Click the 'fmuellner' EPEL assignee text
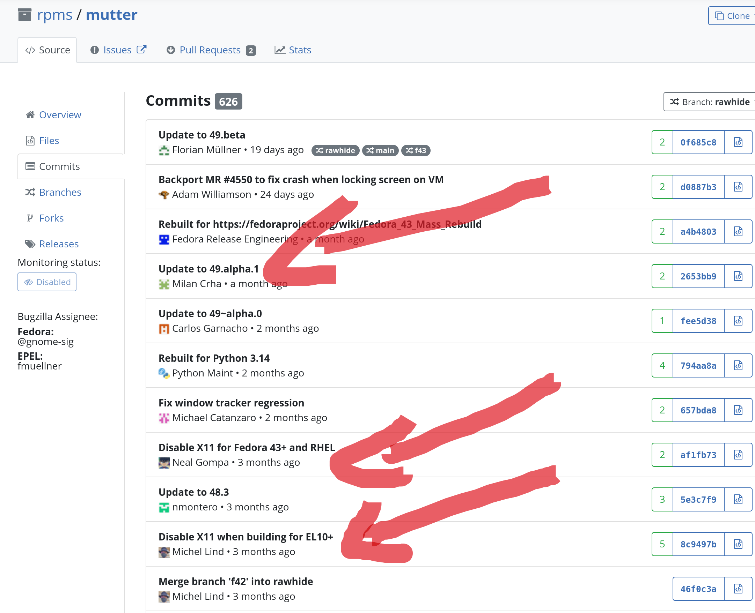Screen dimensions: 755x613 click(39, 366)
